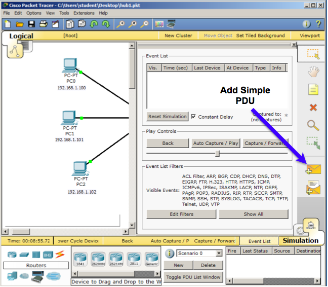The image size is (328, 287).
Task: Click the Logical workspace navigation icon
Action: click(x=15, y=51)
